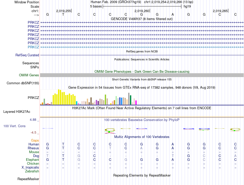Open the OMIM Gene Phenotypes track title
This screenshot has height=185, width=244.
142,71
